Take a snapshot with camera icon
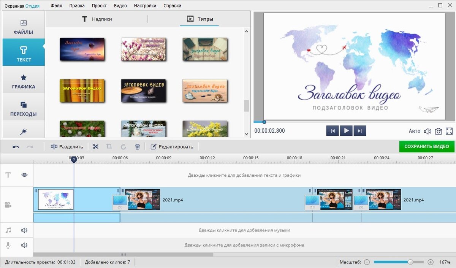 (x=439, y=131)
